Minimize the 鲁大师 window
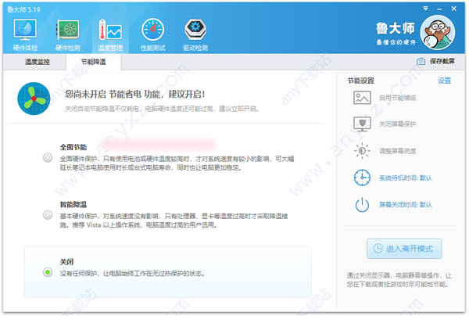The height and width of the screenshot is (316, 469). [439, 9]
